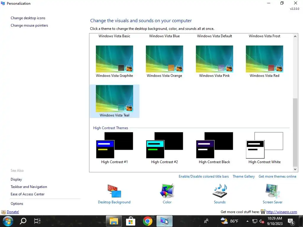Click Get more themes online
Image resolution: width=303 pixels, height=227 pixels.
click(277, 176)
